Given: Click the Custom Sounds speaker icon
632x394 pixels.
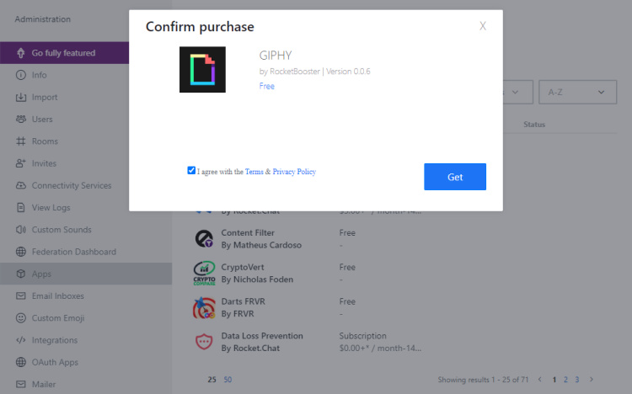Looking at the screenshot, I should click(21, 230).
